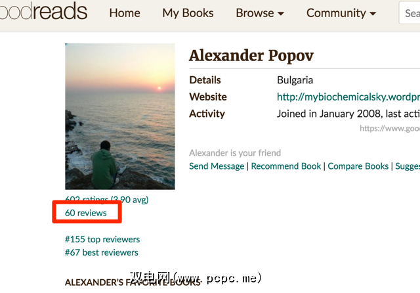Open Alexander Popov's profile photo

[x=120, y=116]
